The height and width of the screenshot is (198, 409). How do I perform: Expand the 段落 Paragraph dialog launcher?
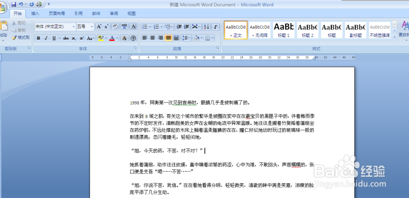tap(217, 48)
